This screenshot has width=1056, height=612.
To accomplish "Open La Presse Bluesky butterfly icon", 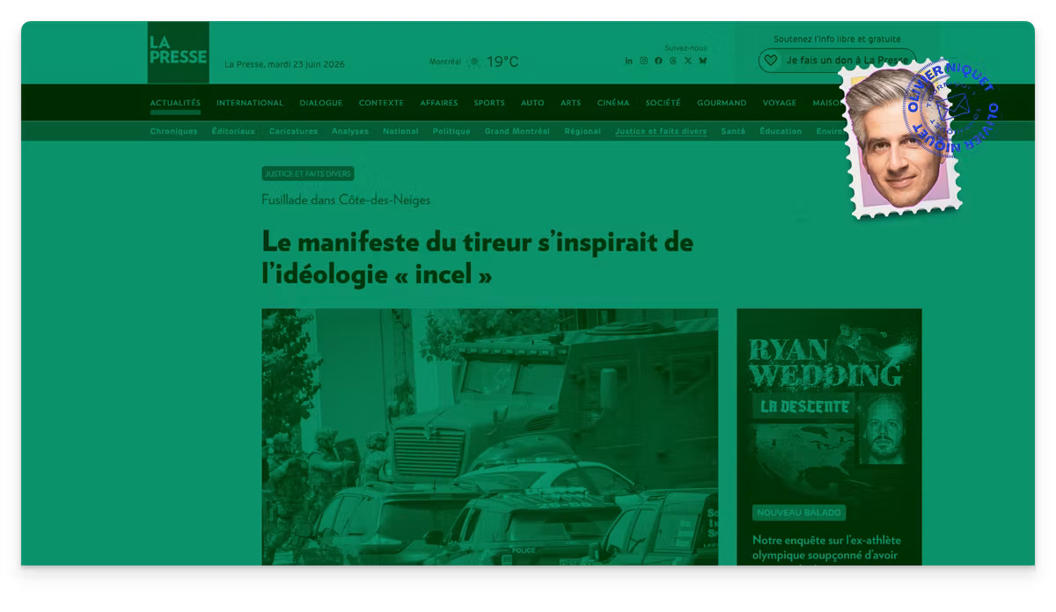I will coord(703,61).
